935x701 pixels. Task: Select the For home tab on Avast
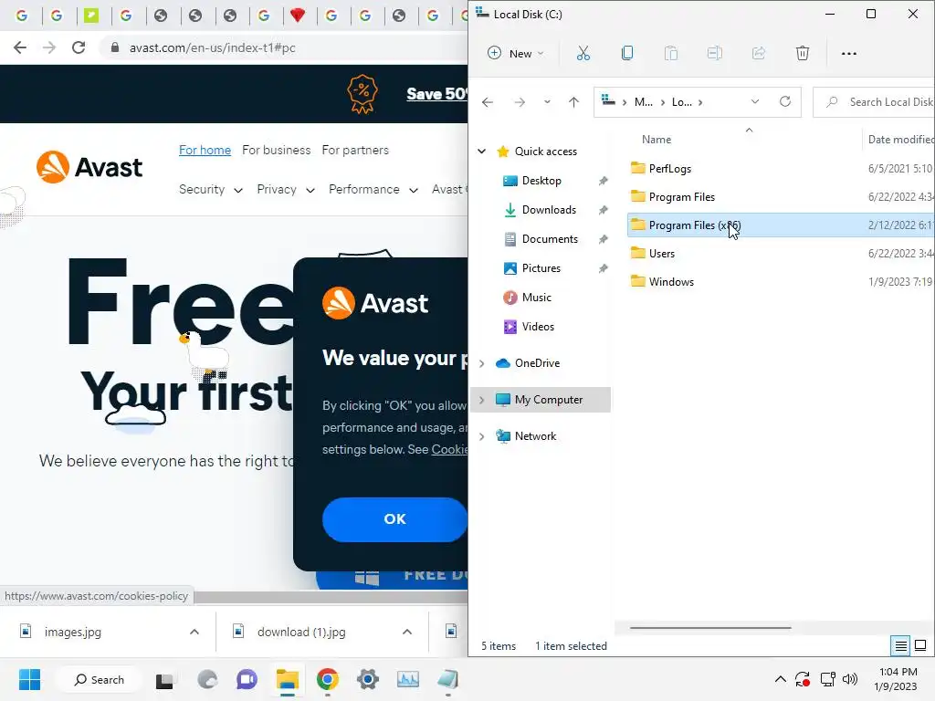point(205,151)
